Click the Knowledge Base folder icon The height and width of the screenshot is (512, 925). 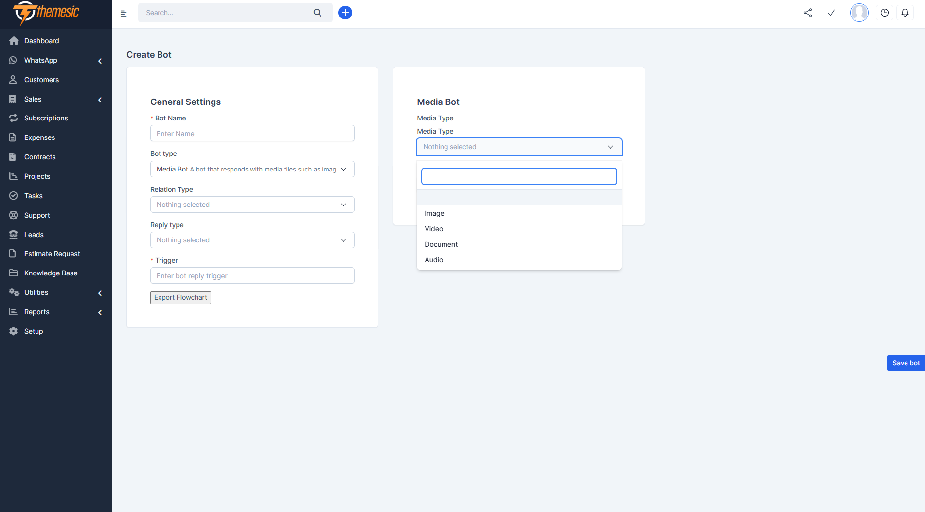click(x=13, y=273)
